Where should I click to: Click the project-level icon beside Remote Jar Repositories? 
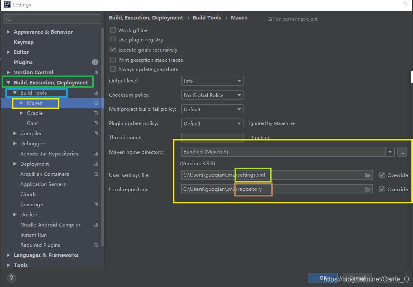(96, 153)
